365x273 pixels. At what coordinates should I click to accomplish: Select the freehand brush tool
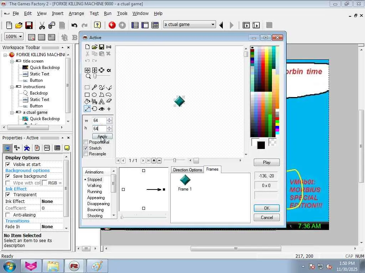pyautogui.click(x=102, y=87)
